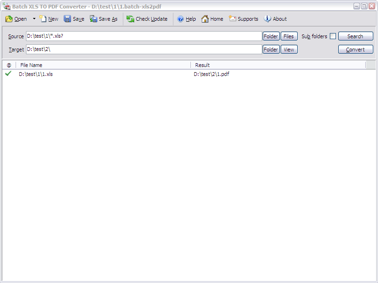Start conversion with the Convert button

pos(355,49)
